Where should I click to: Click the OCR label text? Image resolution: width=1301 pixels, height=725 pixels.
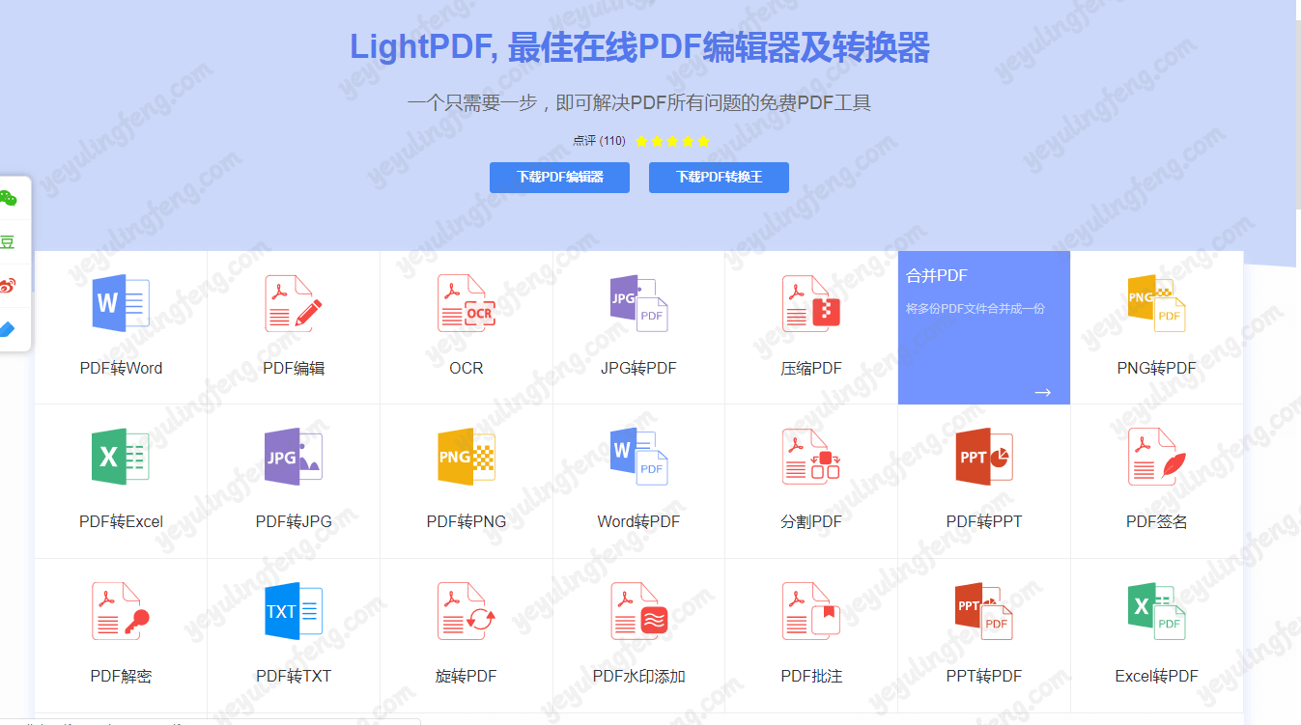[x=467, y=368]
